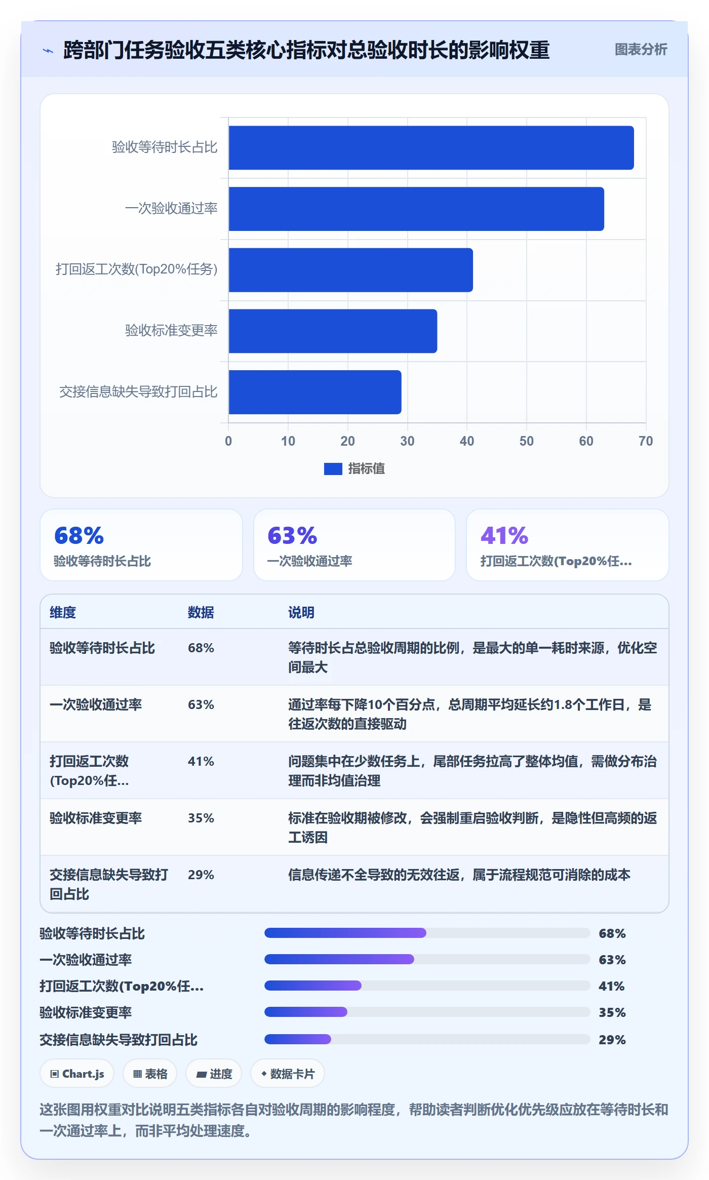This screenshot has width=709, height=1180.
Task: Click the 打回返工次数(Top20%任务) chart bar
Action: point(351,270)
